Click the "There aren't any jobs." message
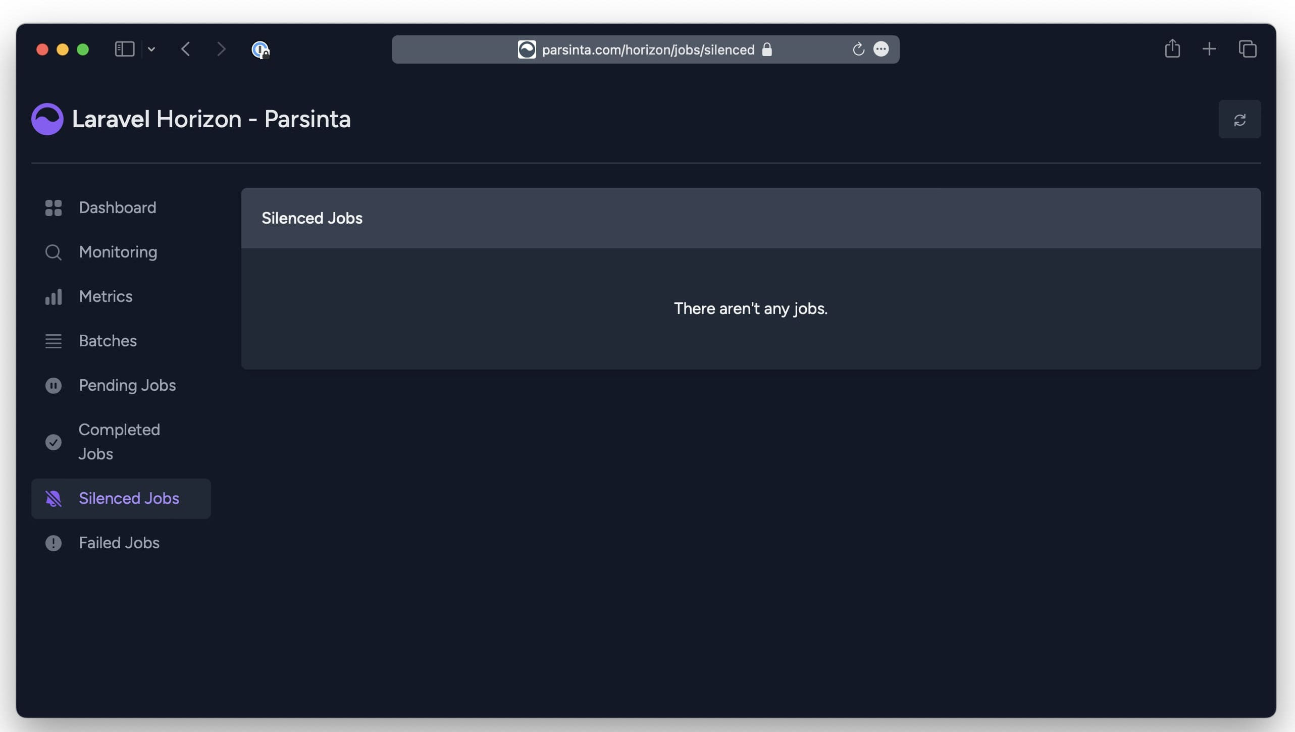 pyautogui.click(x=751, y=308)
